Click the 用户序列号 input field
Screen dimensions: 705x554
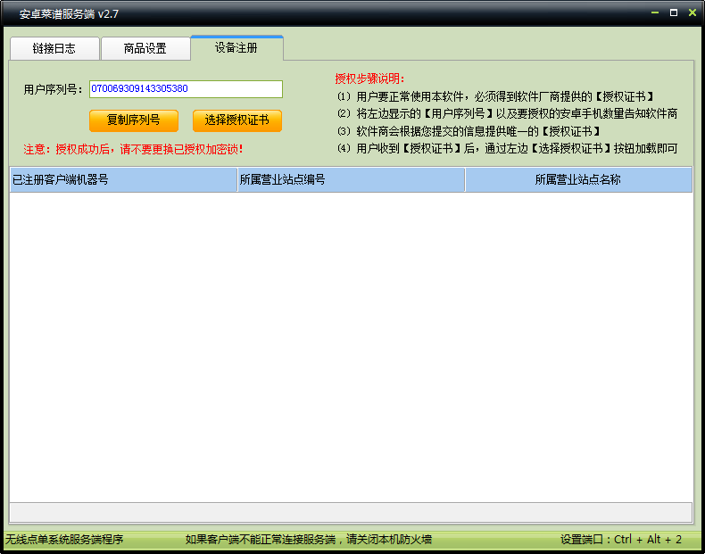(186, 88)
